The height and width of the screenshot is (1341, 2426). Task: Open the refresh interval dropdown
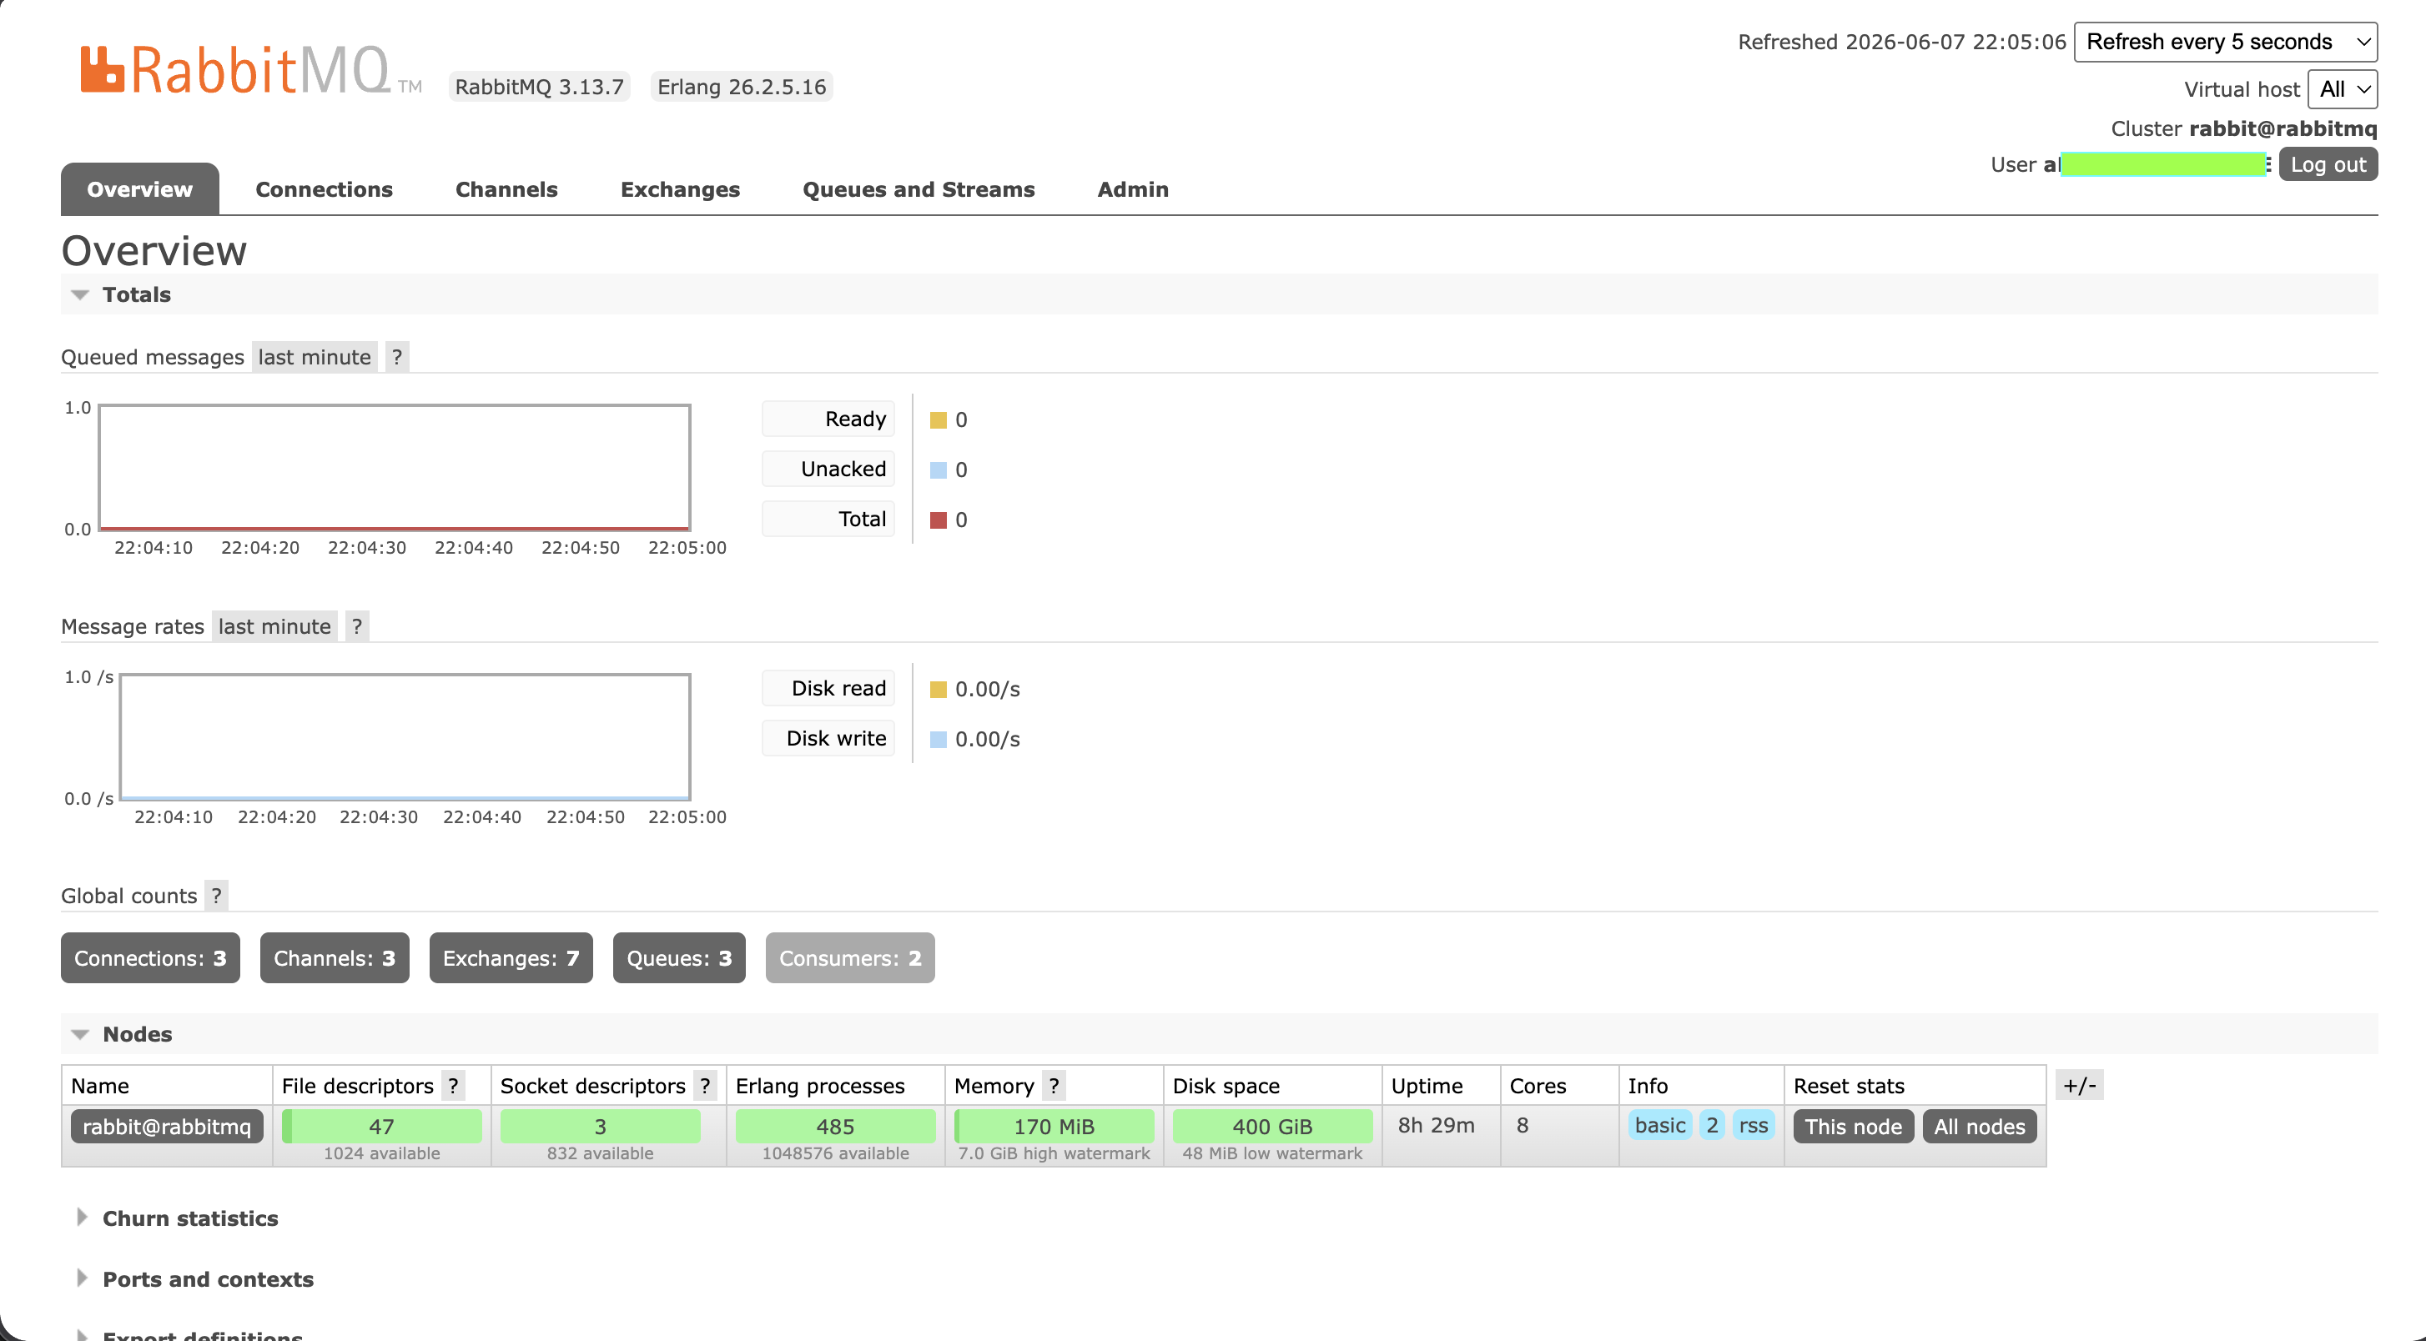coord(2226,42)
